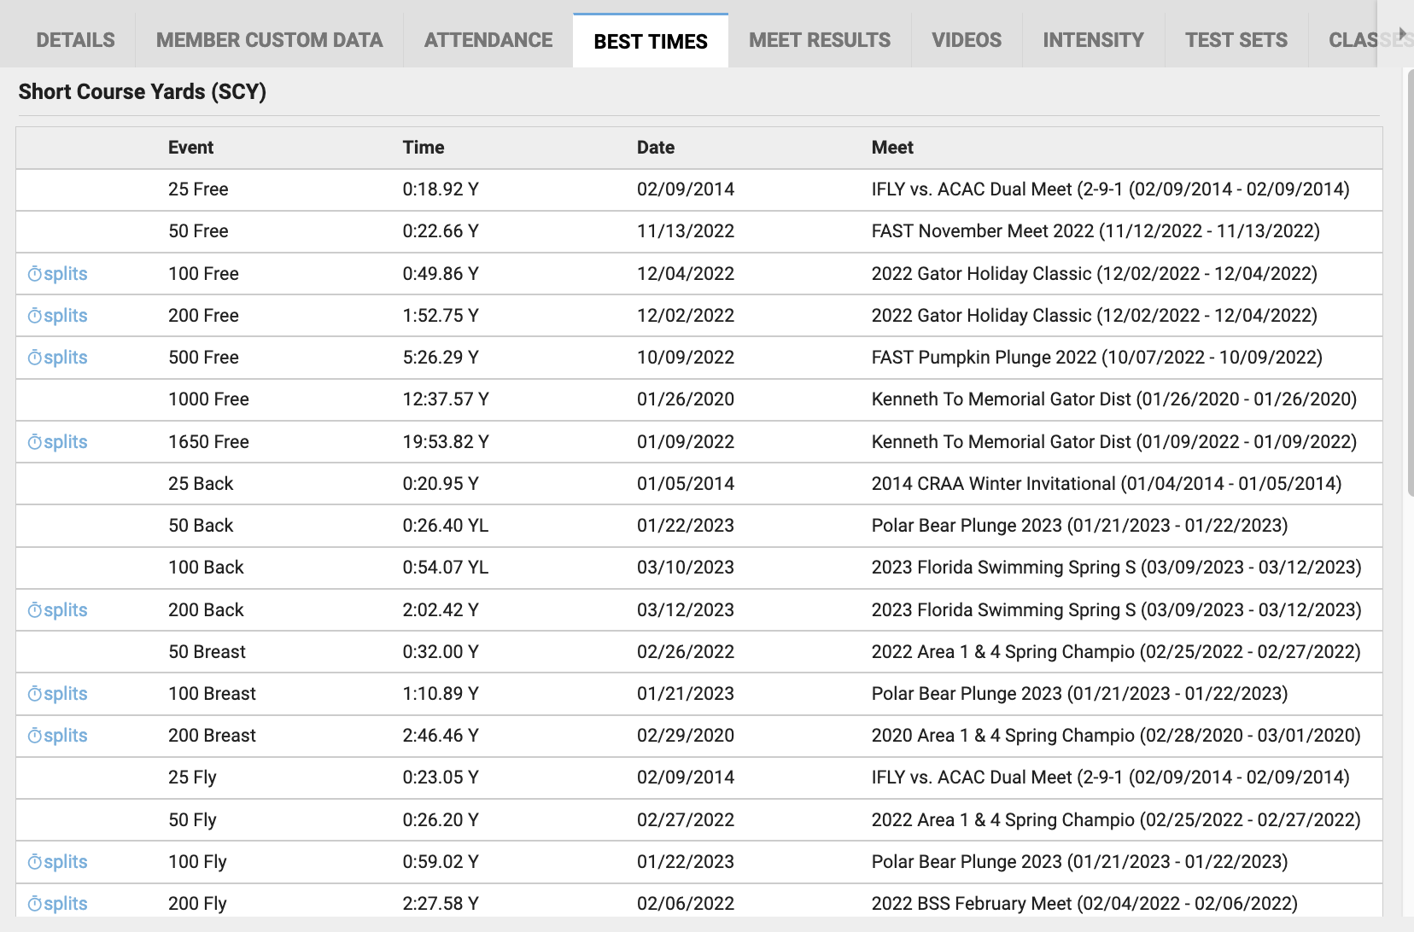View 200 Back splits
Image resolution: width=1414 pixels, height=932 pixels.
pyautogui.click(x=58, y=610)
